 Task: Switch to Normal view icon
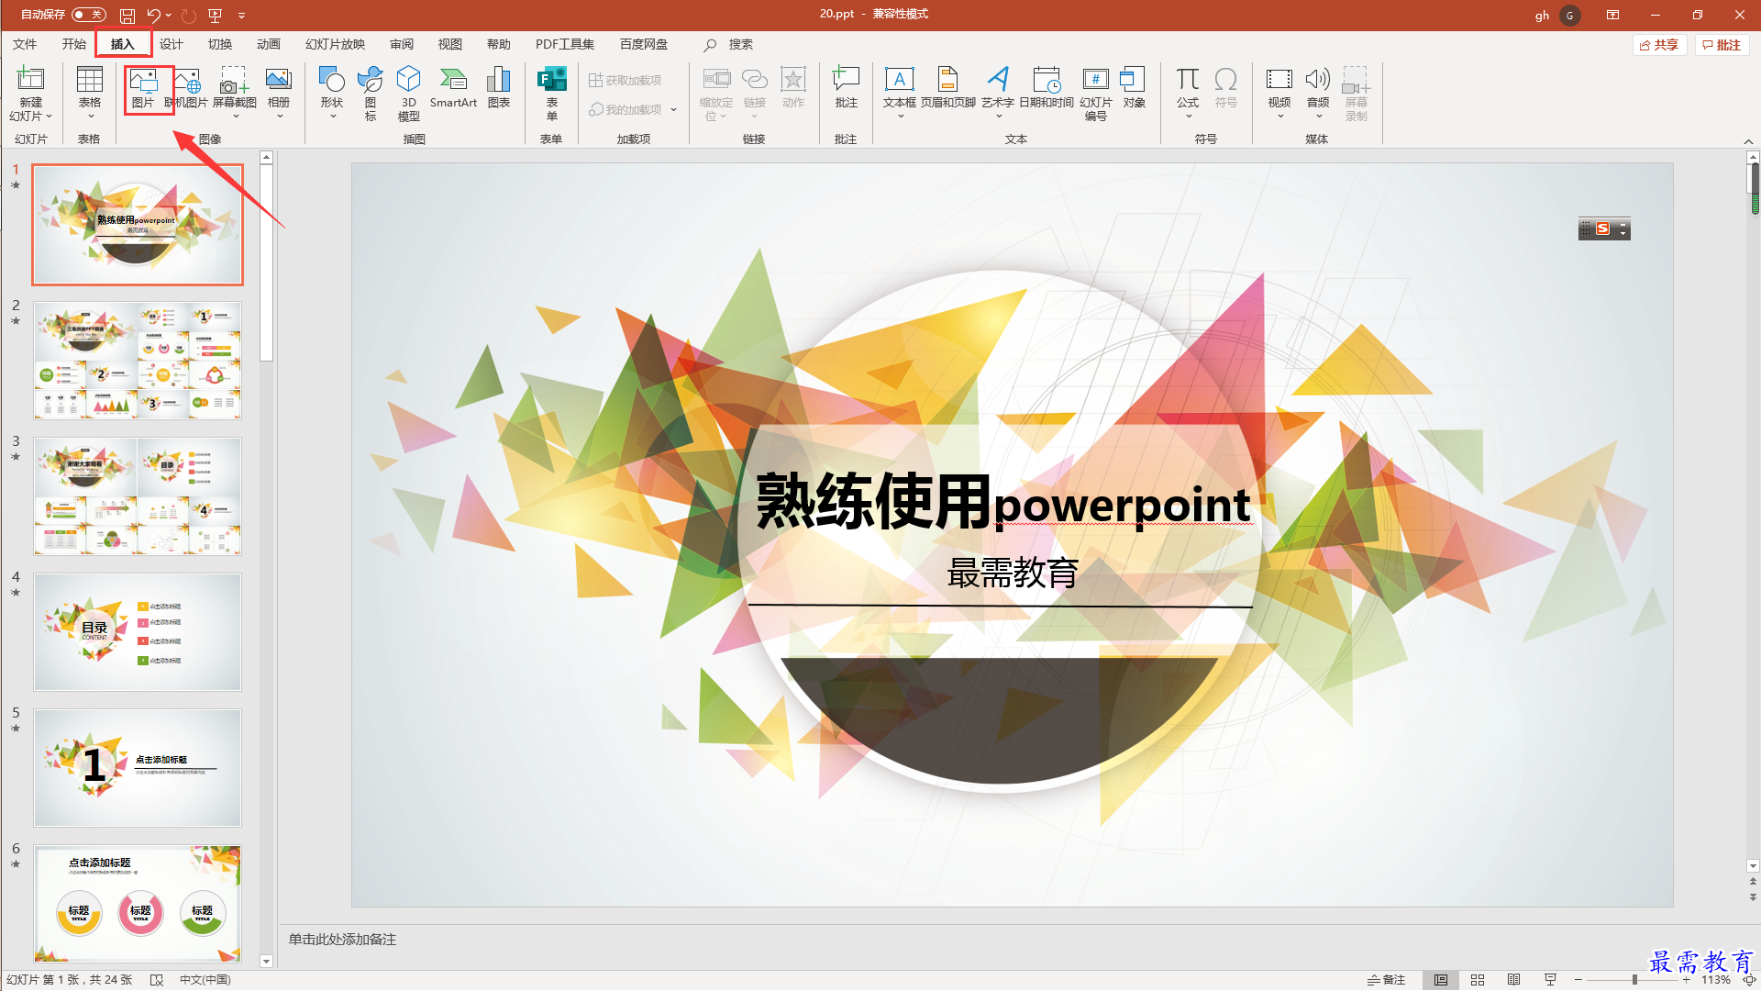click(1441, 980)
